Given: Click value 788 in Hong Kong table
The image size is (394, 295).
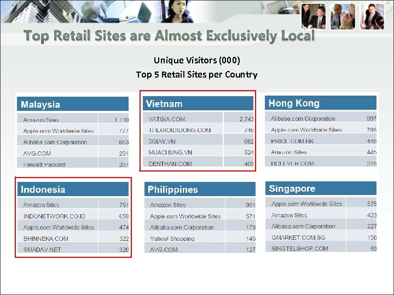Looking at the screenshot, I should click(372, 129).
